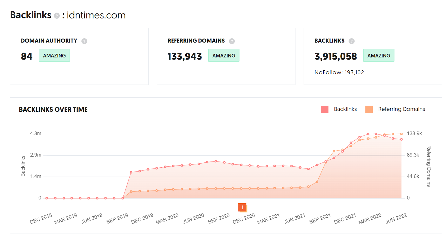The width and height of the screenshot is (446, 238).
Task: Click MAR 2022 x-axis label
Action: (x=370, y=219)
